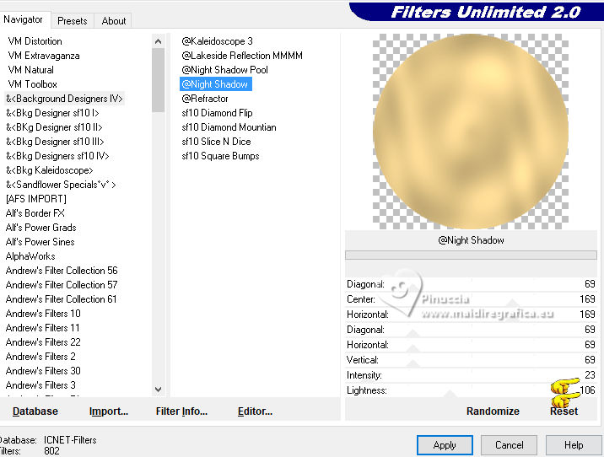This screenshot has height=457, width=604.
Task: Select Andrew's Filters 3
Action: pyautogui.click(x=40, y=385)
